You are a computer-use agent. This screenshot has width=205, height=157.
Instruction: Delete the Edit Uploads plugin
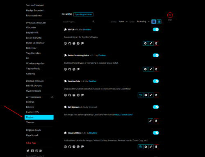tap(156, 121)
